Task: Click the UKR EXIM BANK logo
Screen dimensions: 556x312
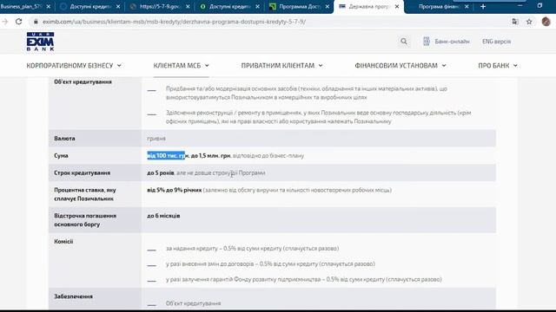Action: click(x=40, y=42)
